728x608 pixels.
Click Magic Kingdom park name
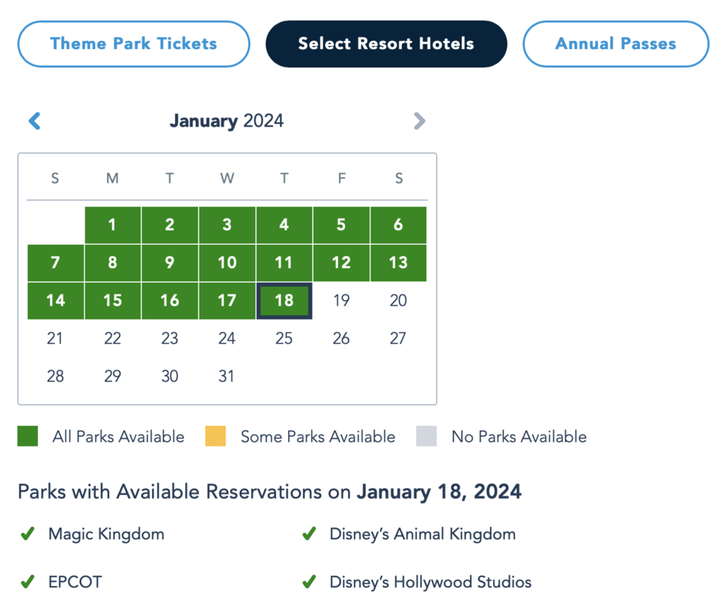(106, 534)
